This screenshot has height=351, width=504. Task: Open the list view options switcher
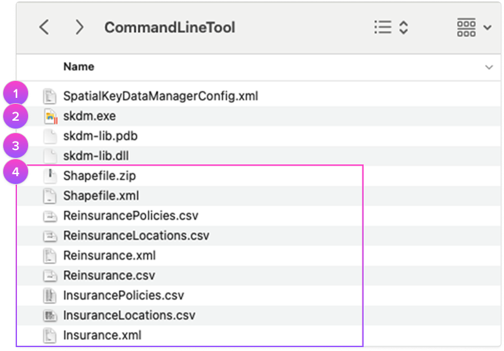click(x=391, y=27)
